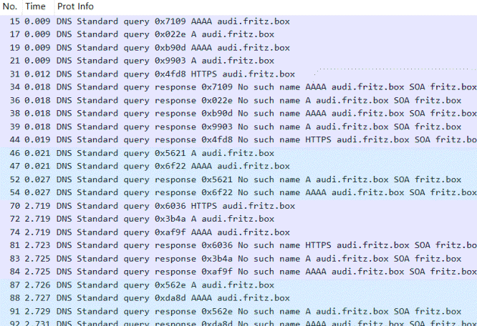This screenshot has height=326, width=477.
Task: Select packet 19 query 0xb90d
Action: pyautogui.click(x=238, y=48)
